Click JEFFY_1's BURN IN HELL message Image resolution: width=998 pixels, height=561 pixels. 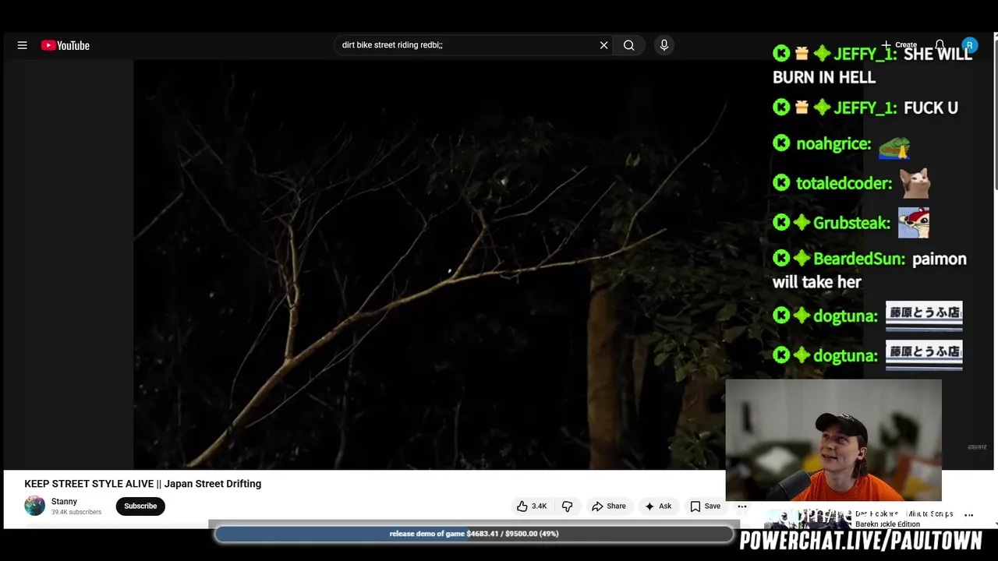tap(872, 65)
